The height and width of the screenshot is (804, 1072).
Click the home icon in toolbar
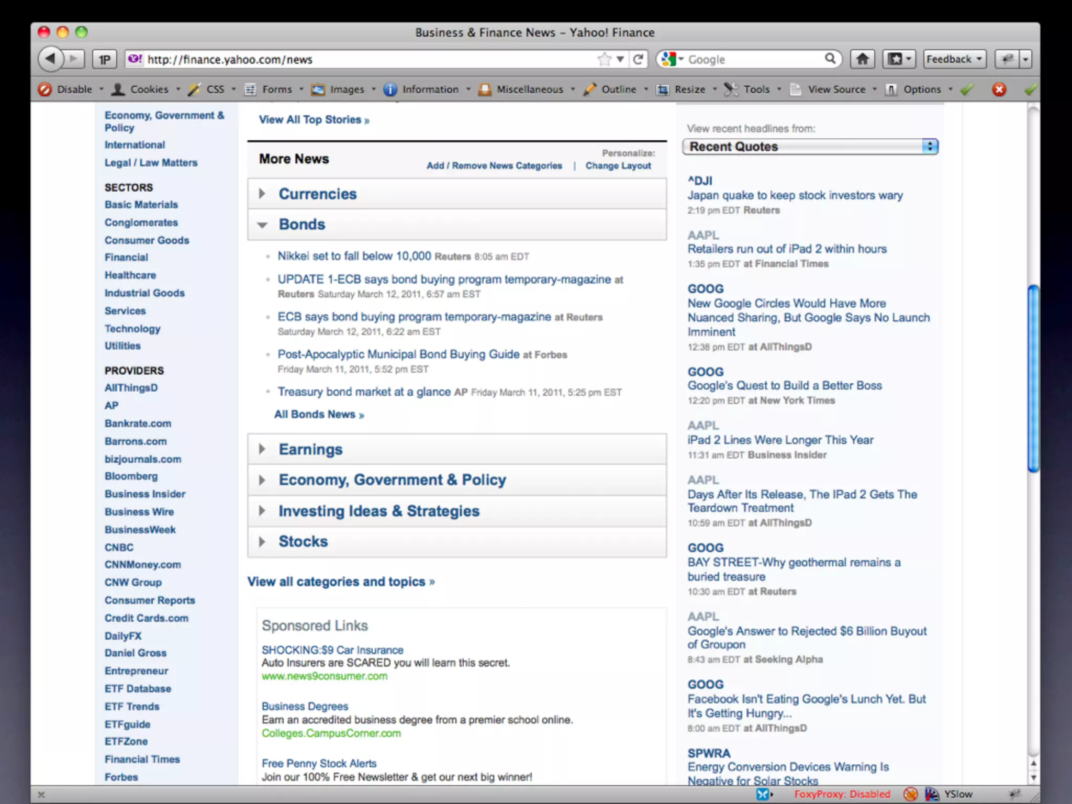coord(862,59)
